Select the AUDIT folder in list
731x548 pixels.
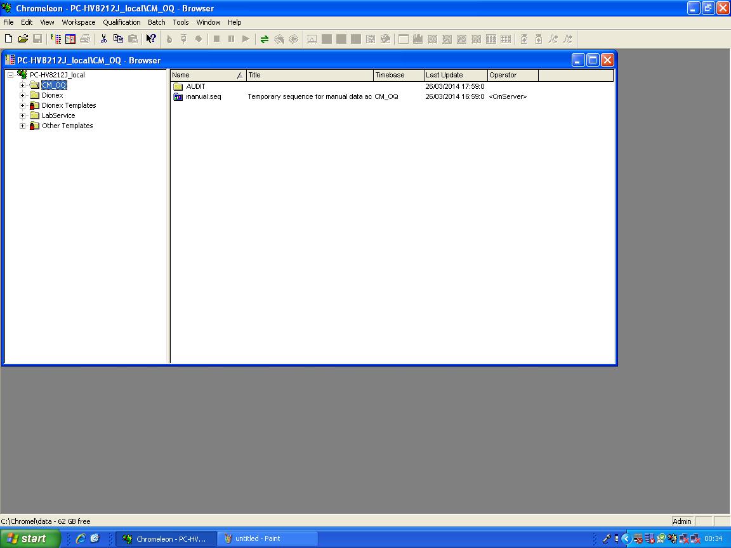195,86
